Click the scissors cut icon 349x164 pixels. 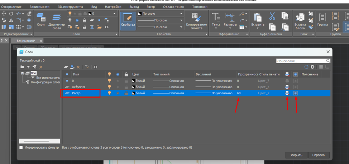click(x=272, y=16)
